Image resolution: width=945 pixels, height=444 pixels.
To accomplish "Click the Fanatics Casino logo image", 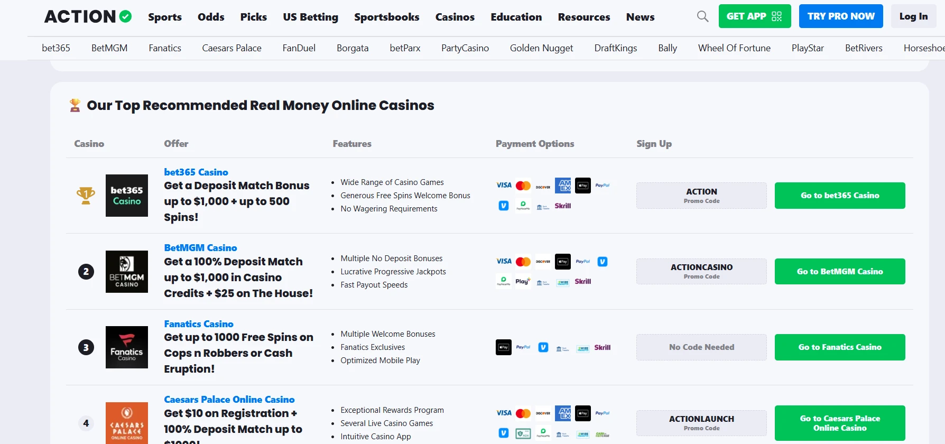I will 127,347.
